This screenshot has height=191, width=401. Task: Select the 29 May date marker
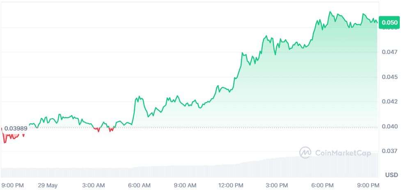tap(47, 185)
